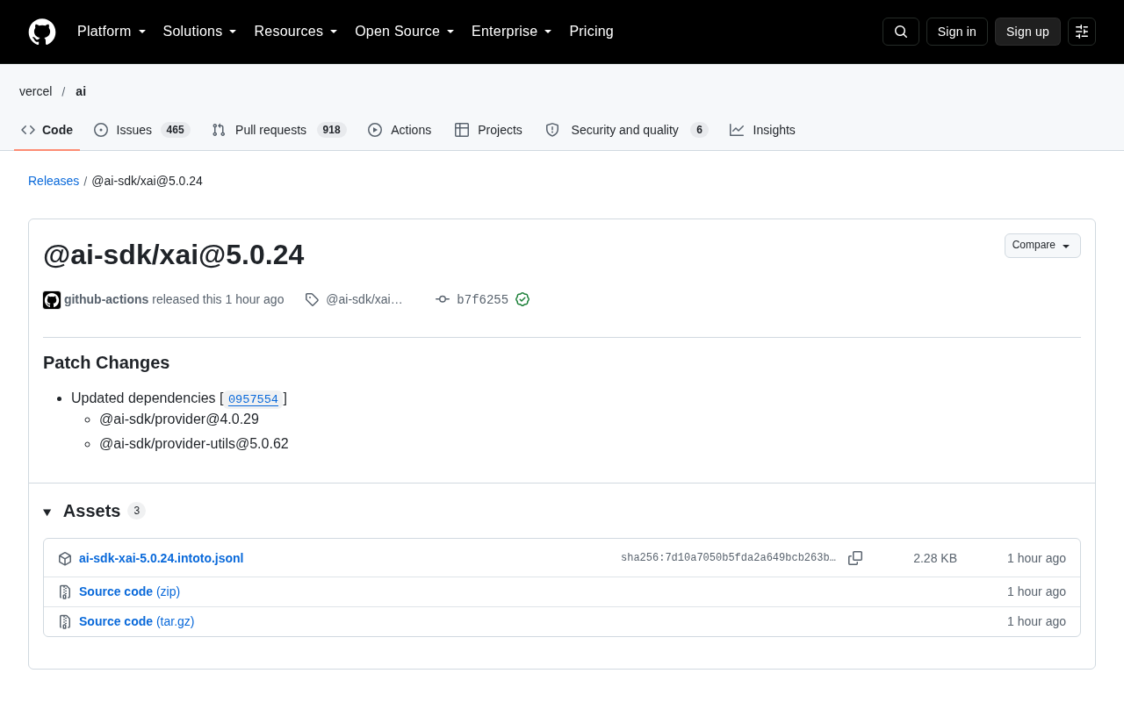This screenshot has width=1124, height=702.
Task: Open the github-actions author link
Action: [x=106, y=299]
